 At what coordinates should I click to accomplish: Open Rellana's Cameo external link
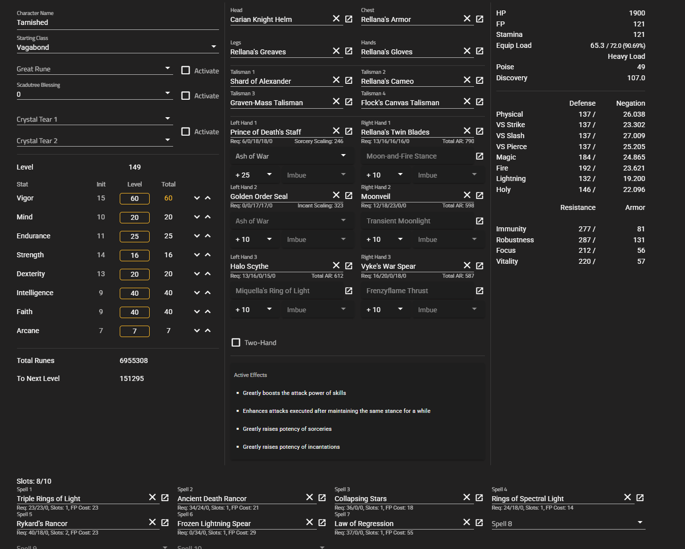click(x=479, y=80)
